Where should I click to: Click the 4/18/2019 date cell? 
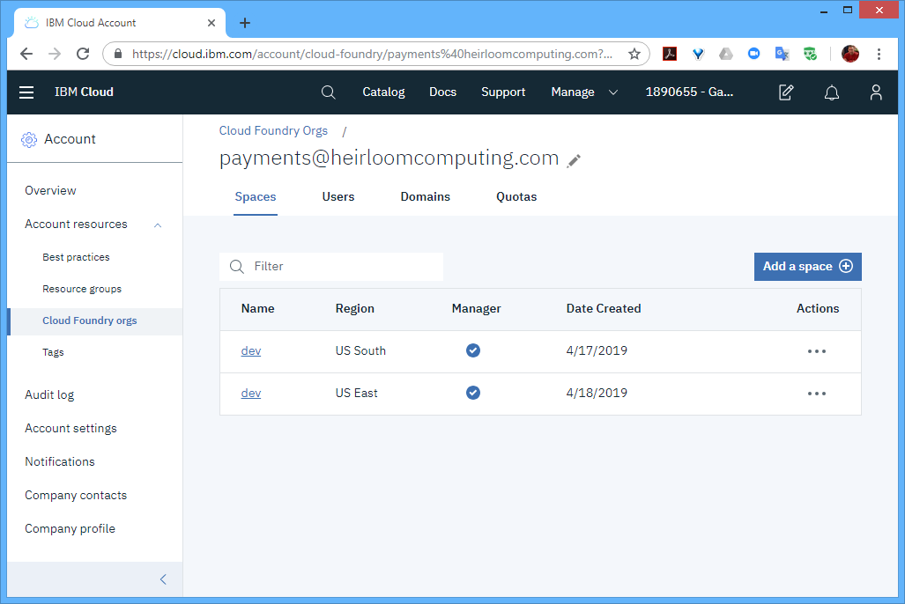597,393
